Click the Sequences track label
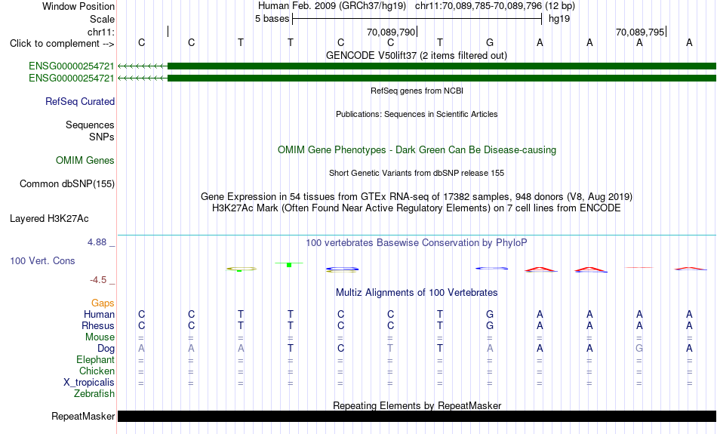717x434 pixels. tap(90, 125)
